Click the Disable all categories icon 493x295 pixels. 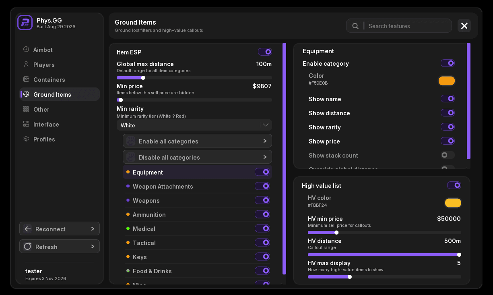[x=131, y=157]
